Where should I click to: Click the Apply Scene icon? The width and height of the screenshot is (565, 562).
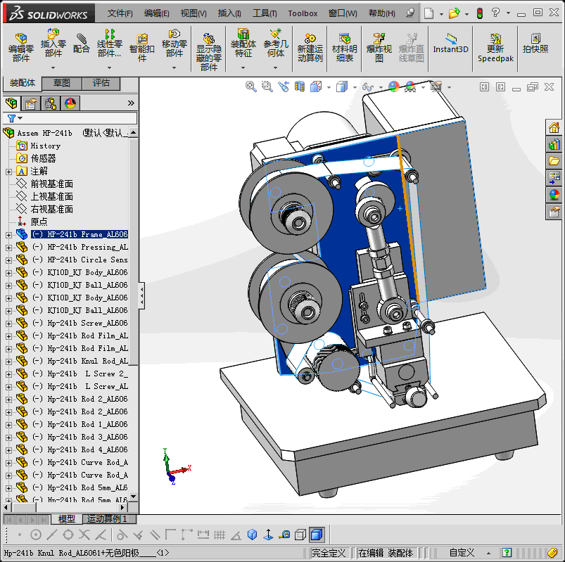click(x=410, y=87)
